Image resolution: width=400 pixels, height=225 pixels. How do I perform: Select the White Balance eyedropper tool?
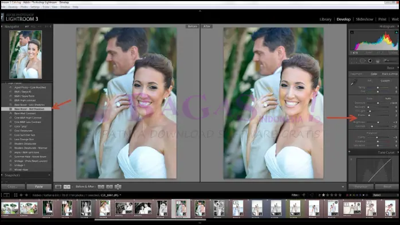[x=354, y=83]
